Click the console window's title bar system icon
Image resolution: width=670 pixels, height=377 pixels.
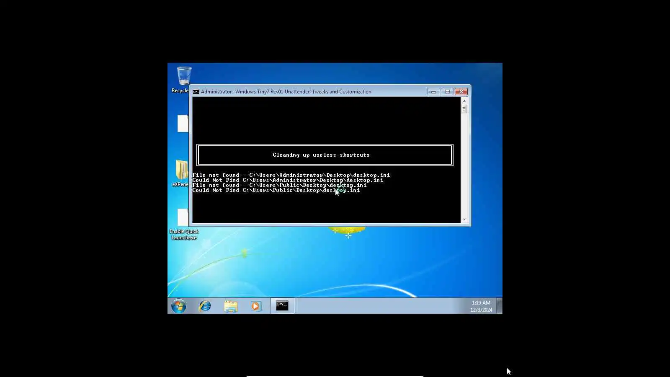(x=196, y=92)
